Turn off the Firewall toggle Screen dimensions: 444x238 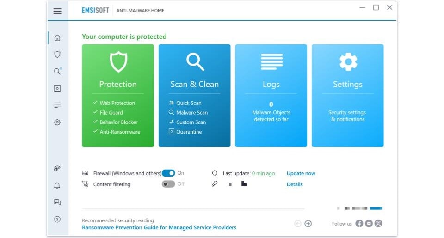[168, 173]
